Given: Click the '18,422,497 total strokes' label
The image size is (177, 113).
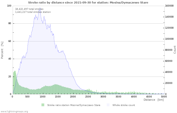Looking at the screenshot, I should coord(29,9).
